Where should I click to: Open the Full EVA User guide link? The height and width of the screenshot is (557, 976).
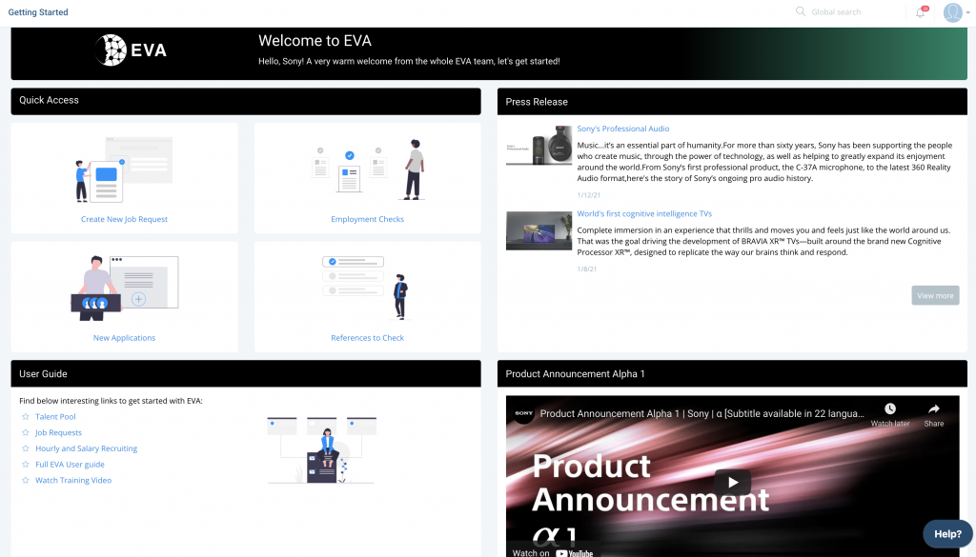coord(70,465)
